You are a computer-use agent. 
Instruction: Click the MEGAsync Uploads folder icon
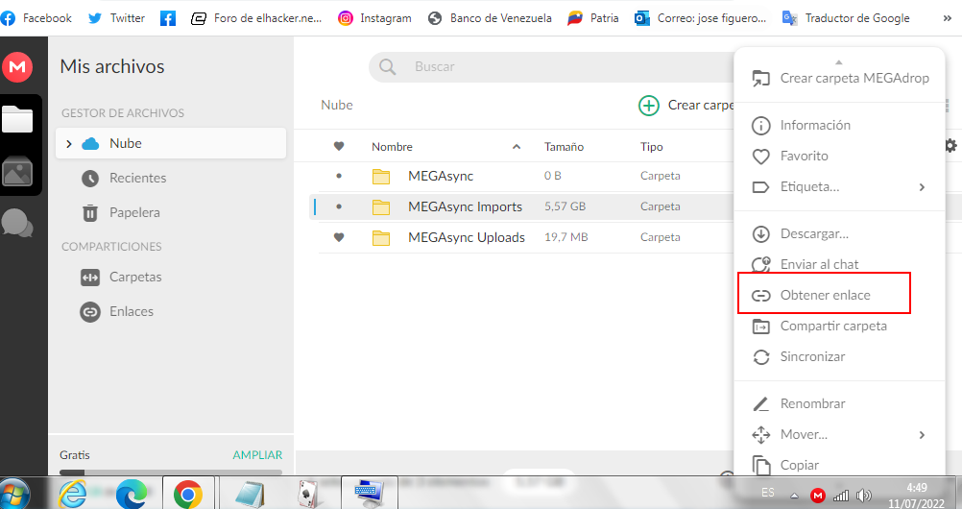tap(381, 237)
